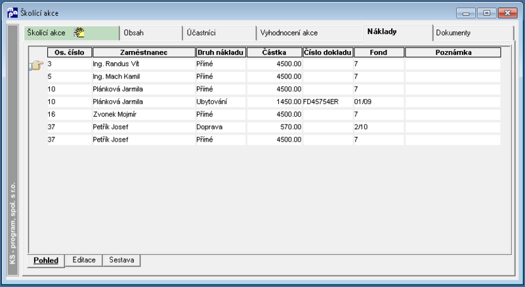This screenshot has height=287, width=525.
Task: Open the Vyhodnocení akce tab
Action: tap(309, 33)
